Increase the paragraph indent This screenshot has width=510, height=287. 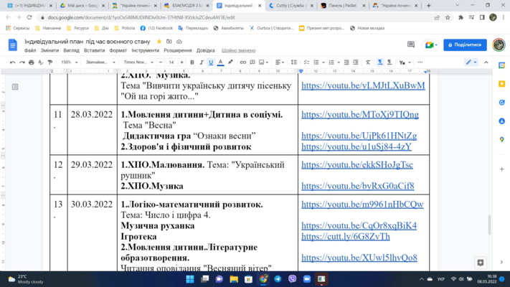click(x=356, y=62)
